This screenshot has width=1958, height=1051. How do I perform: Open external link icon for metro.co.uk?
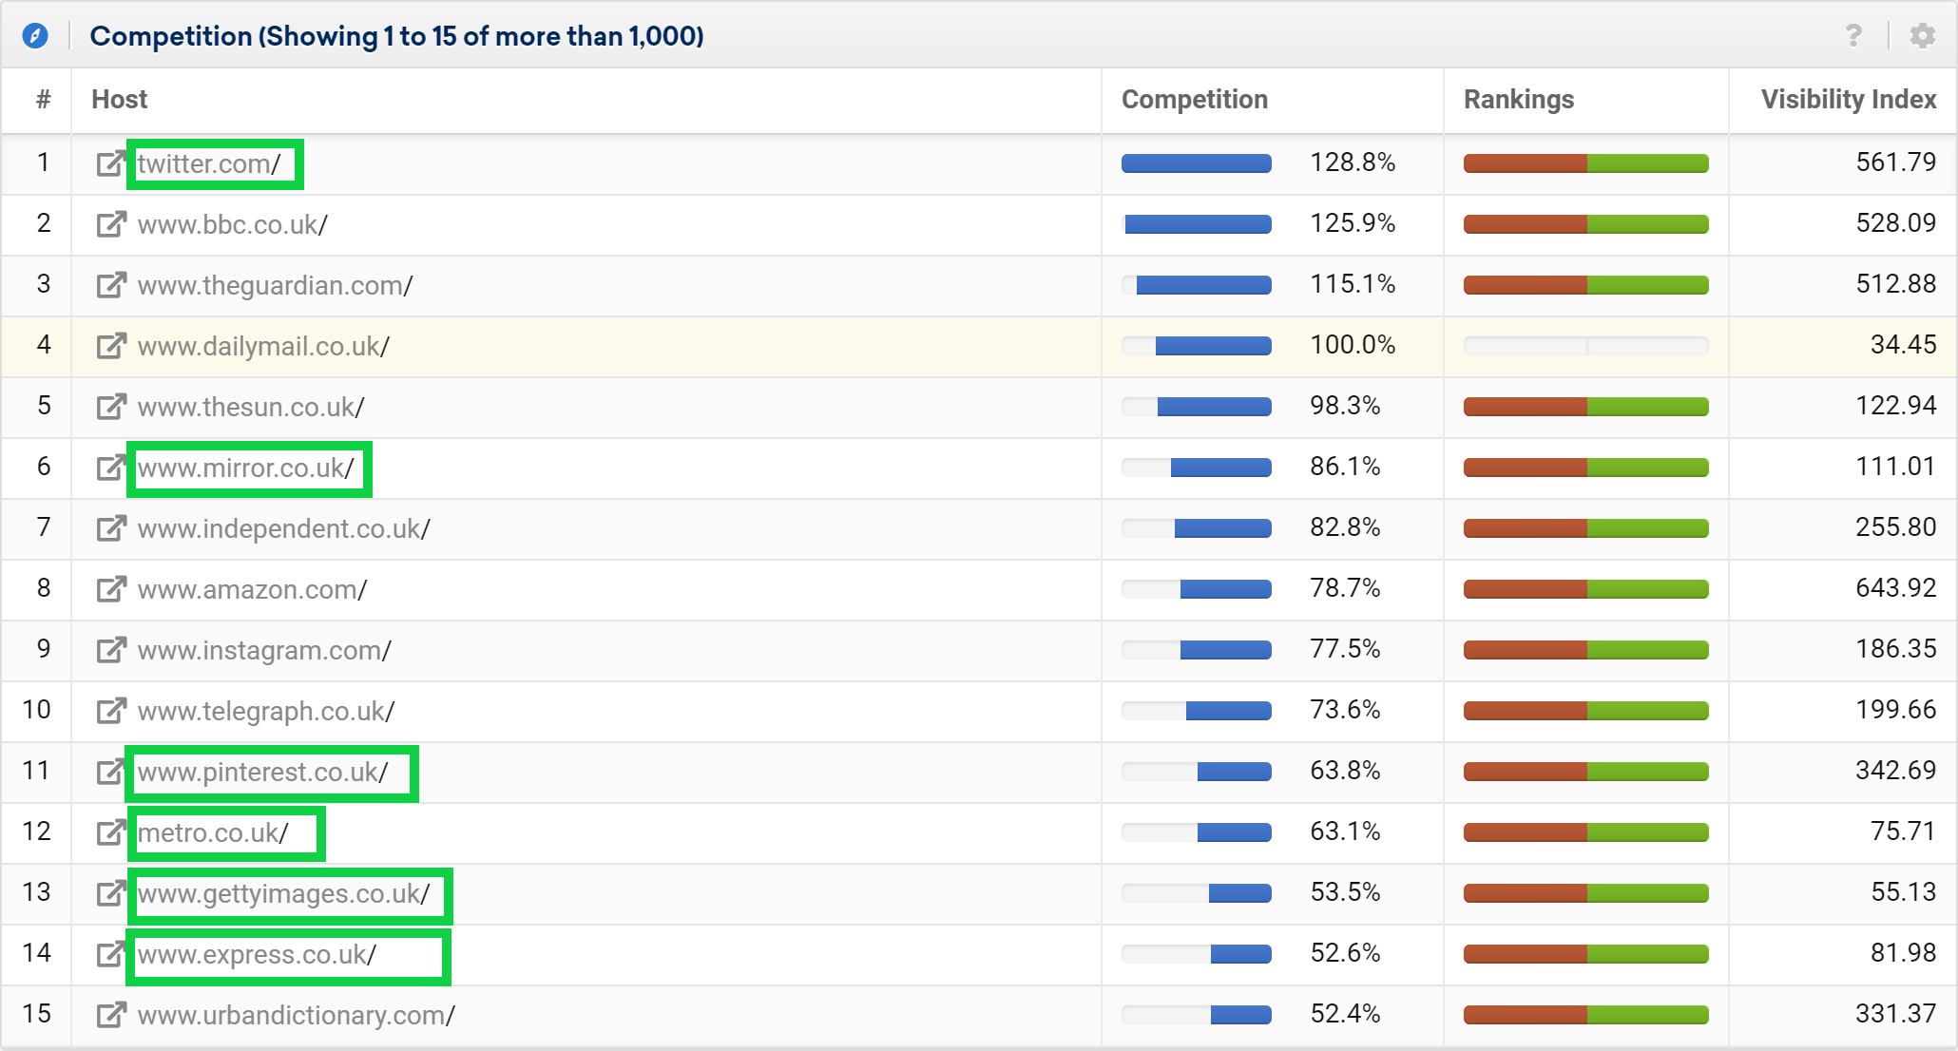point(111,832)
